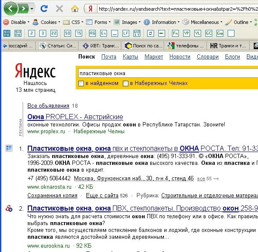The height and width of the screenshot is (252, 258).
Task: Enable the 'в найденном' checkbox
Action: pyautogui.click(x=82, y=83)
